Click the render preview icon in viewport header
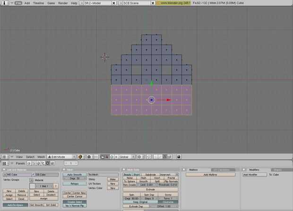 (179, 157)
